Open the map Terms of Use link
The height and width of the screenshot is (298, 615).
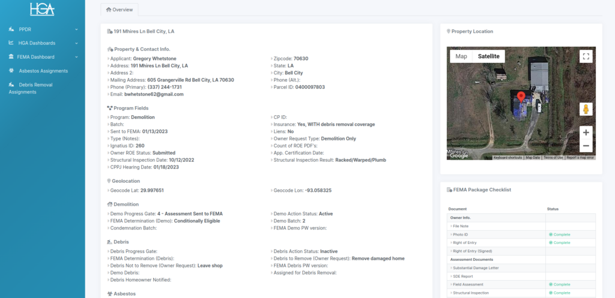[x=553, y=158]
